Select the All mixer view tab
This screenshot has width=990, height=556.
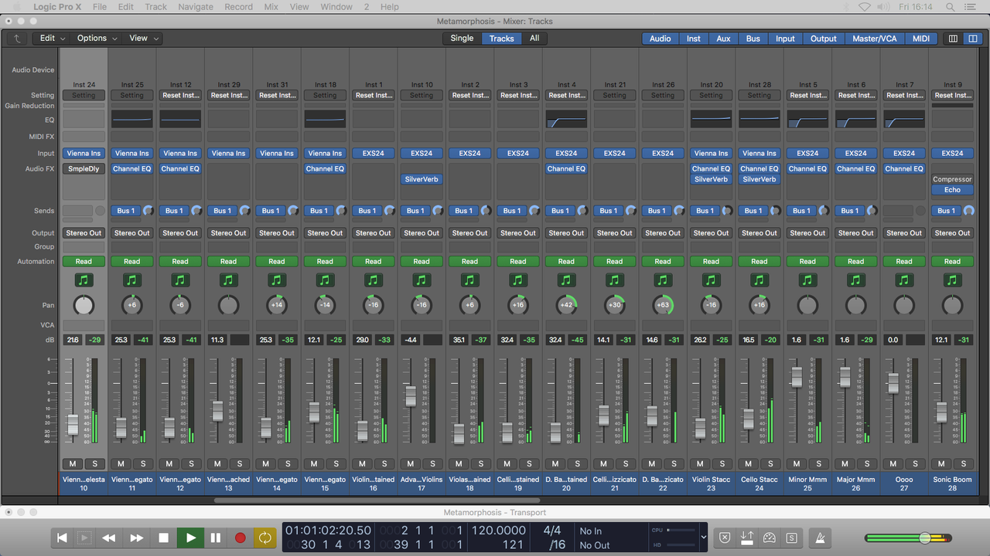(534, 38)
